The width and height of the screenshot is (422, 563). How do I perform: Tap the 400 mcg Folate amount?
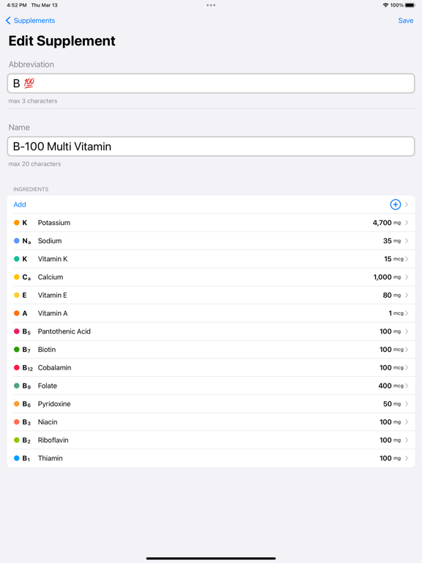tap(390, 386)
